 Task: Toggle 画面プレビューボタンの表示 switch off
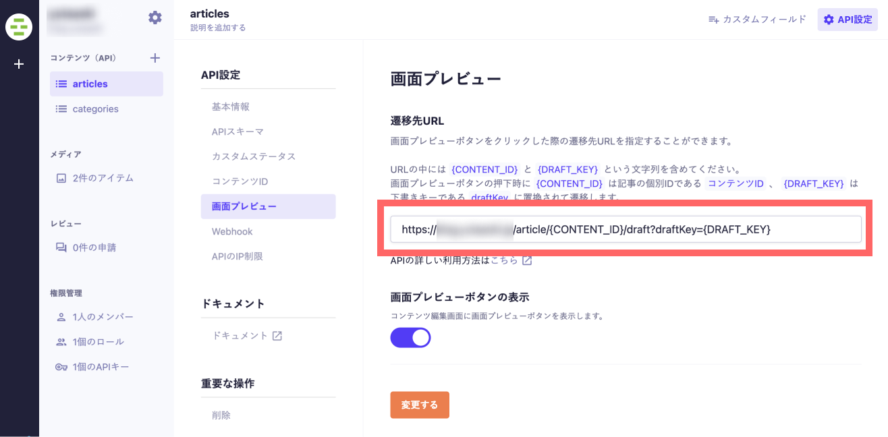(x=410, y=337)
